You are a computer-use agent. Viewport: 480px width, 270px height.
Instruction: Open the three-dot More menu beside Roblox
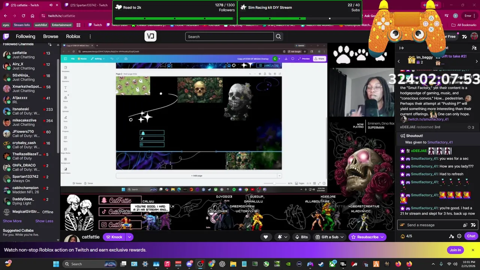[x=90, y=36]
